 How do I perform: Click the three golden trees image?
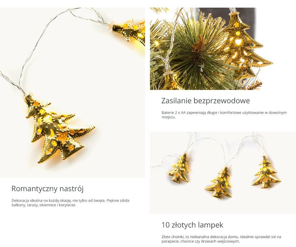point(223,173)
